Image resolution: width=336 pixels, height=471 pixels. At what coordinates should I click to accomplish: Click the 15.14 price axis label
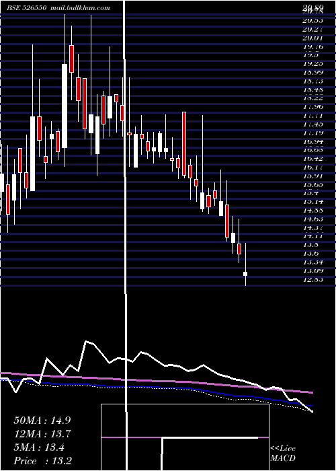pyautogui.click(x=313, y=202)
